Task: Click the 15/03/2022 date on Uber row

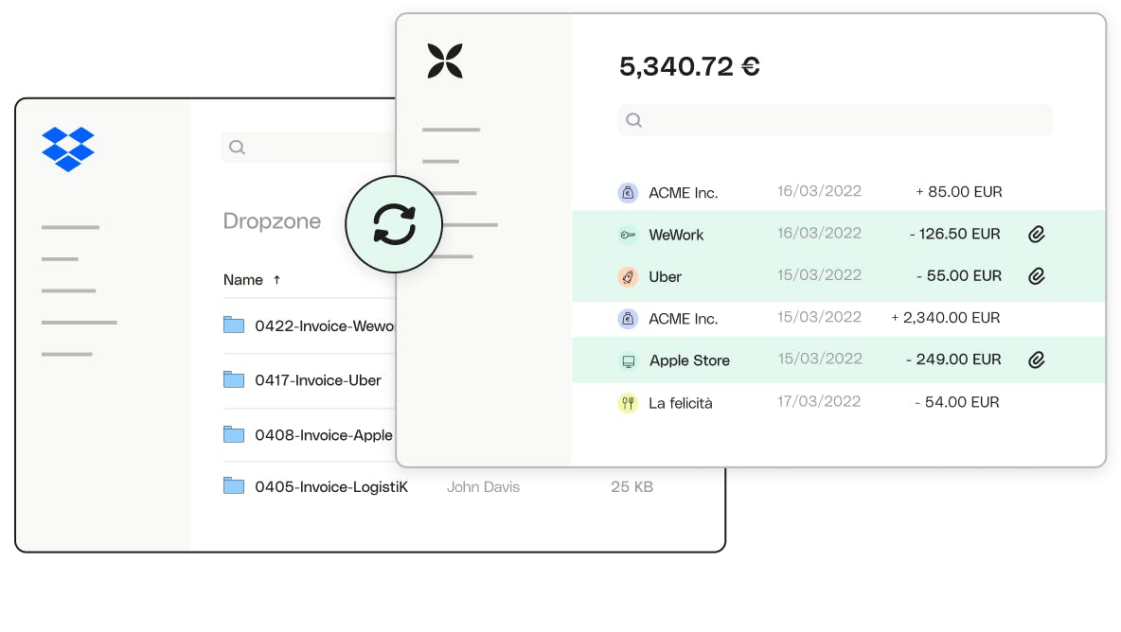Action: [819, 275]
